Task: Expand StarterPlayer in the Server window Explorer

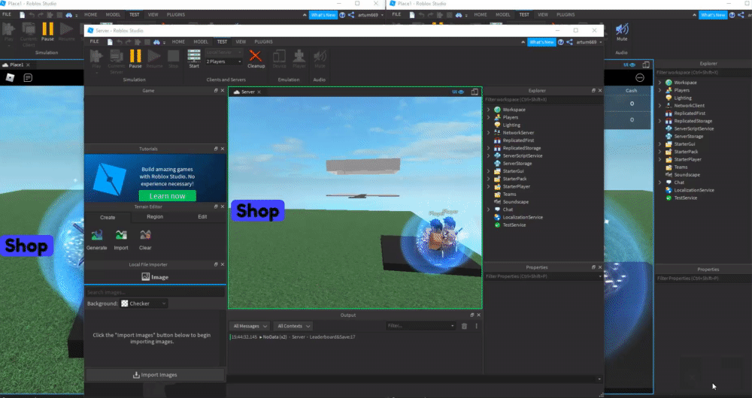Action: click(x=489, y=186)
